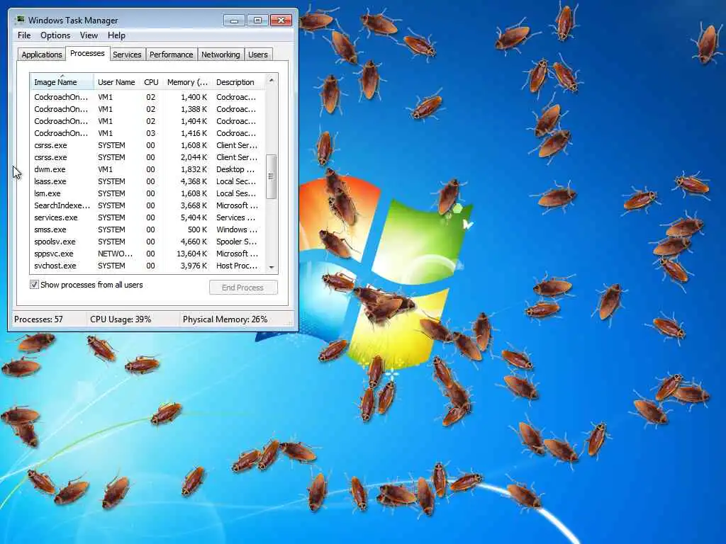
Task: Switch to the Applications tab
Action: coord(42,55)
